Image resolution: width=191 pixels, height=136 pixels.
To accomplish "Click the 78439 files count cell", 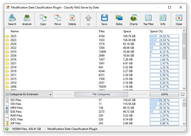I will coord(102,87).
